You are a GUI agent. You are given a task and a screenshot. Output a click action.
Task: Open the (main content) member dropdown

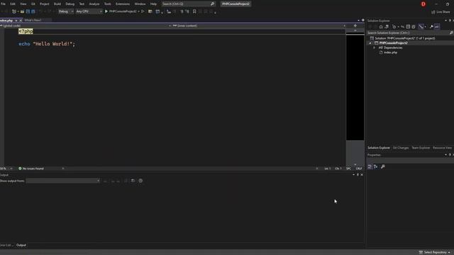click(x=259, y=25)
